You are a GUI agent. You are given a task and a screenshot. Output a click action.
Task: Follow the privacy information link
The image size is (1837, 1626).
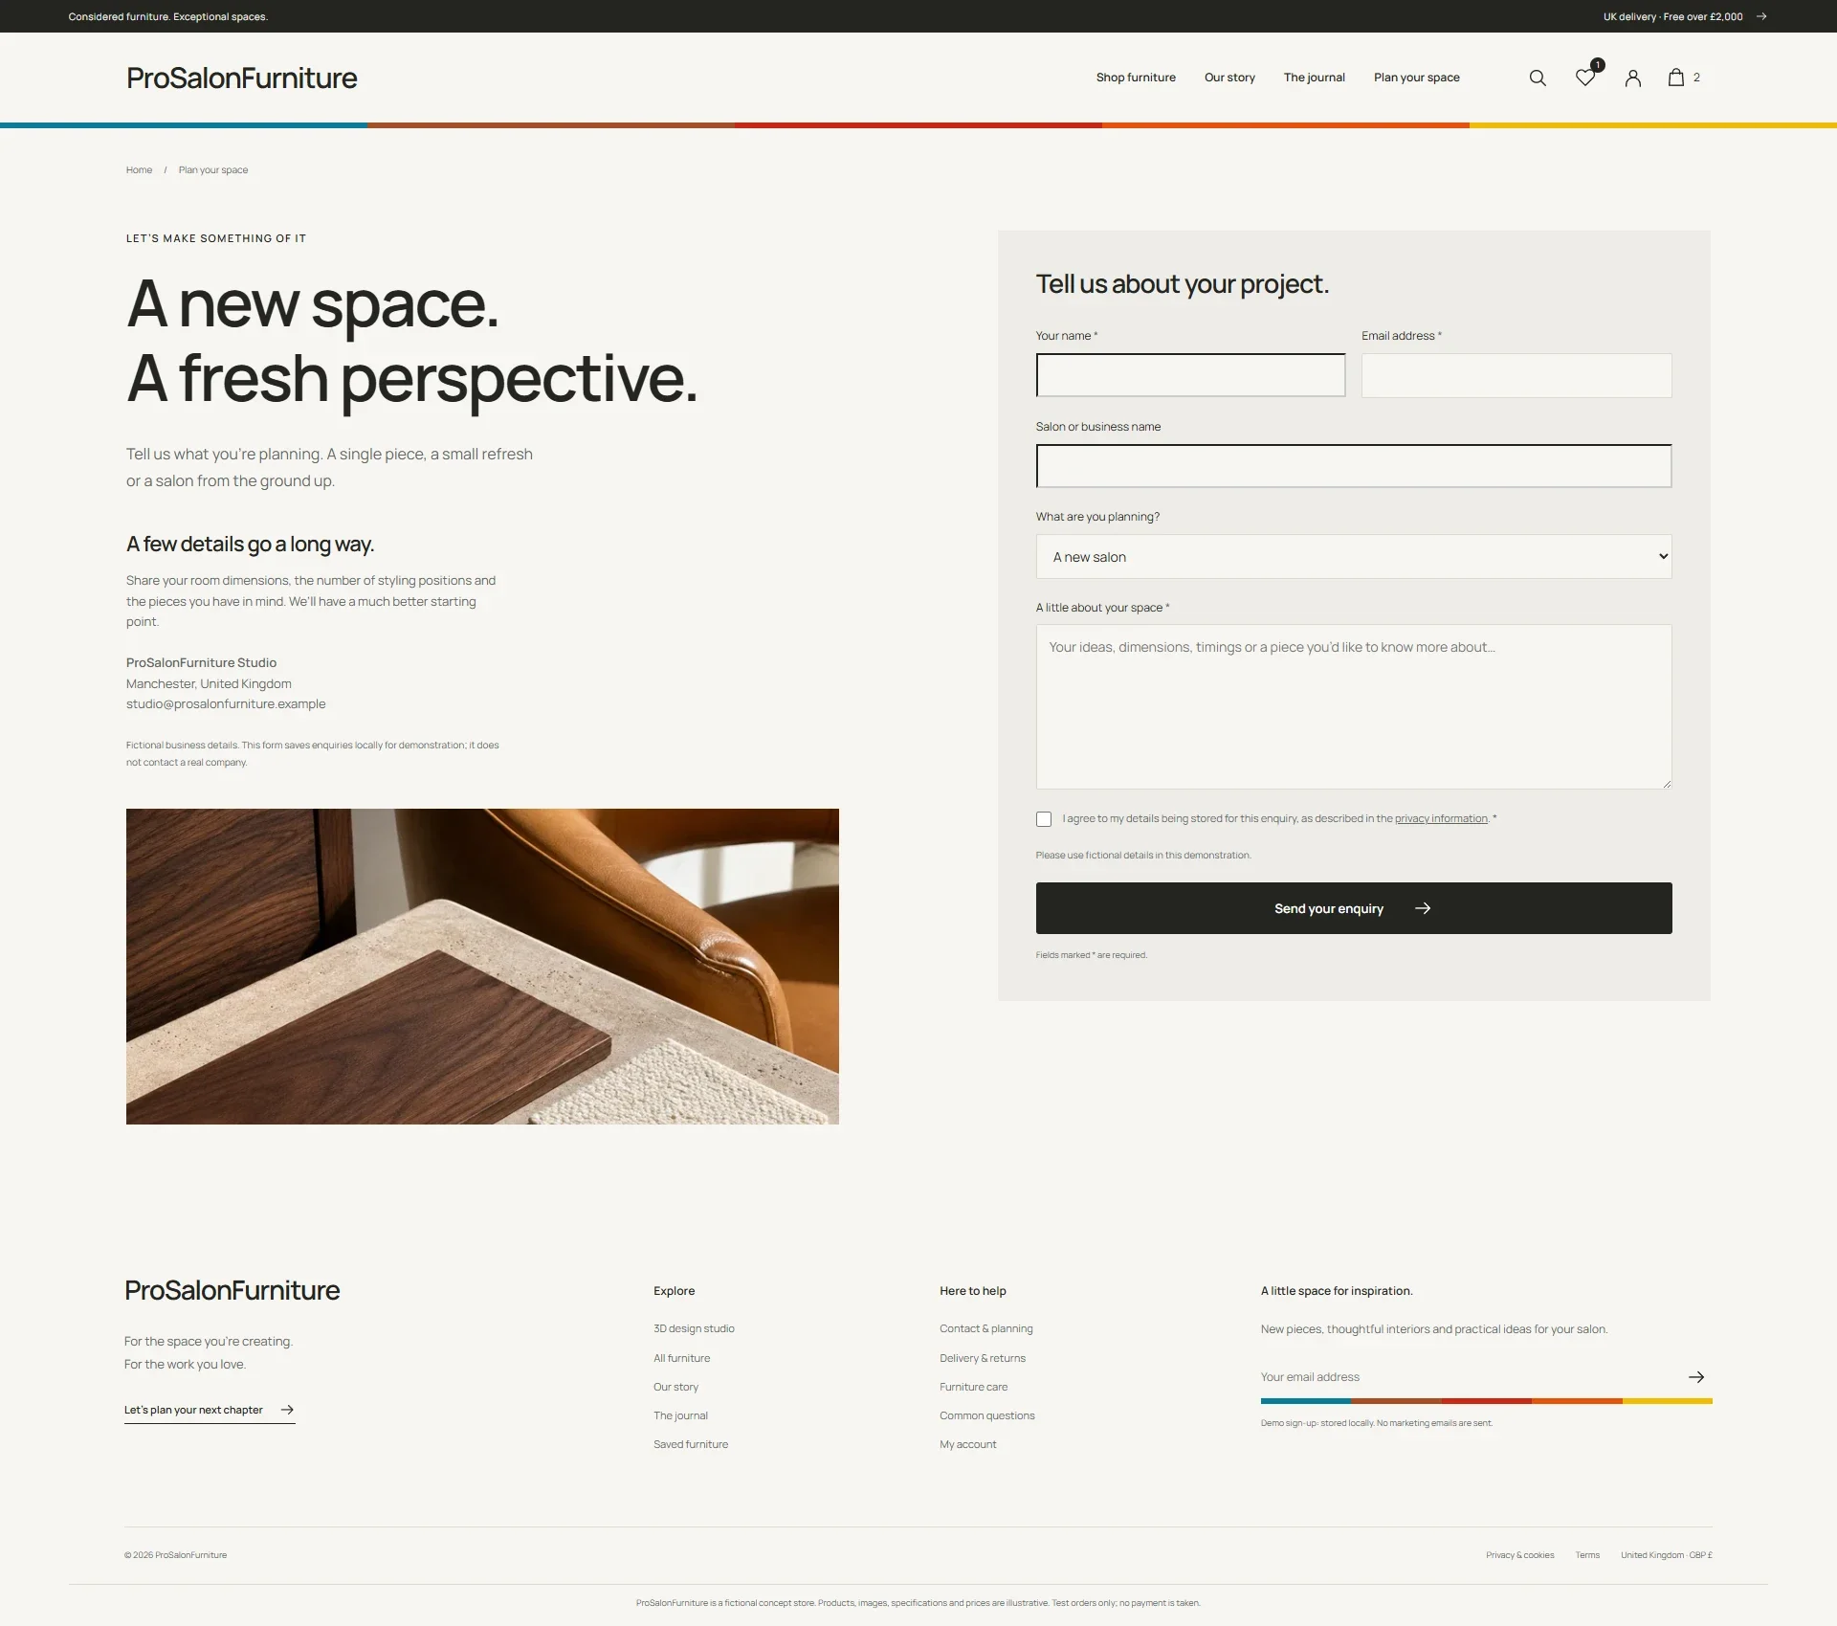(1441, 819)
